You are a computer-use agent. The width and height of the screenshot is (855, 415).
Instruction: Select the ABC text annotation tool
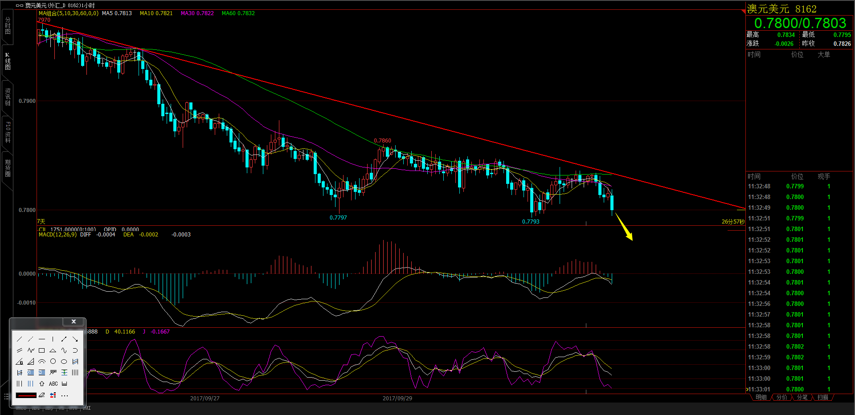click(53, 384)
